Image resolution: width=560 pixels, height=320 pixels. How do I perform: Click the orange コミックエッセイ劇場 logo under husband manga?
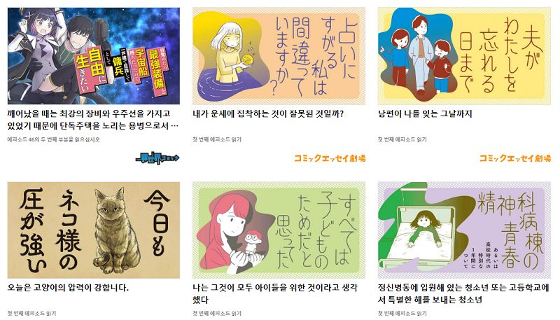point(515,158)
